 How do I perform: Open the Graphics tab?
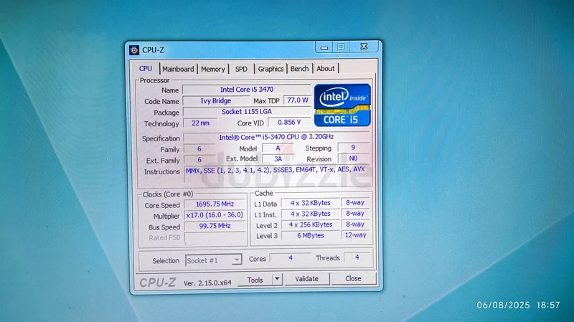coord(270,69)
